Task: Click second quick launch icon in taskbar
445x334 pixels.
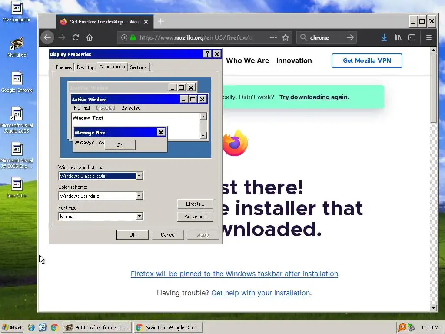Action: (x=43, y=327)
